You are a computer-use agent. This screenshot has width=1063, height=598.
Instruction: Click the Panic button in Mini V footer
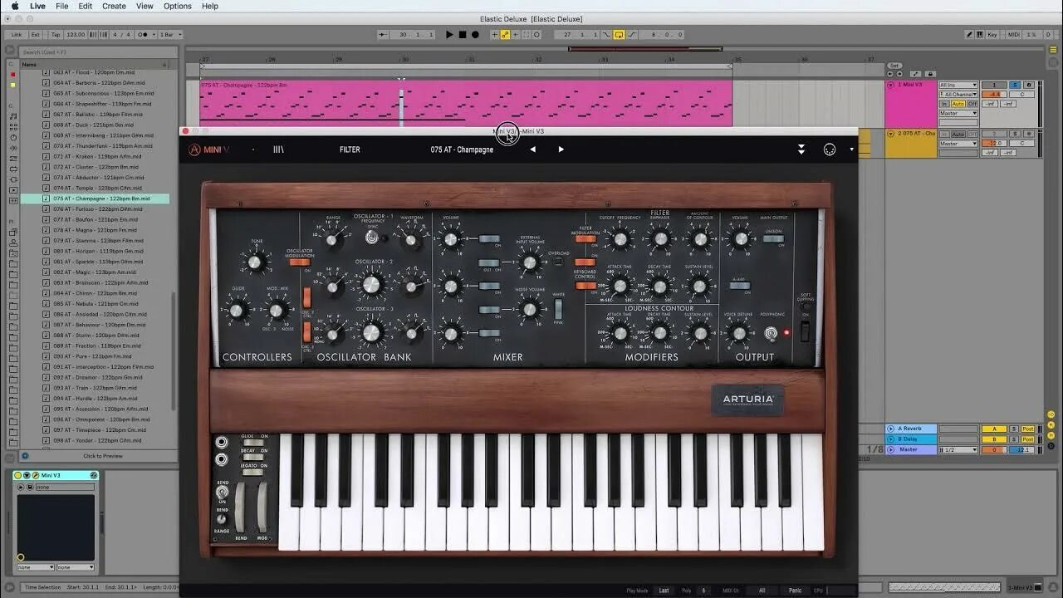point(795,591)
